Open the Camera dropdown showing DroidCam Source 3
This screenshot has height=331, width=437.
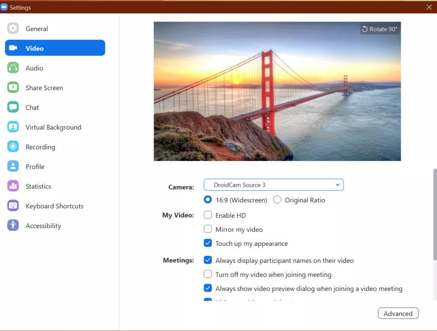click(x=274, y=185)
